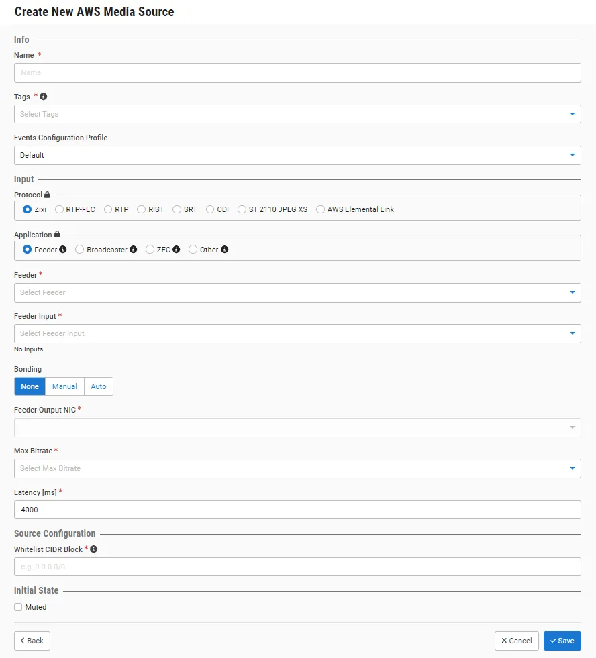
Task: Click the Latency [ms] field showing 4000
Action: pos(297,510)
